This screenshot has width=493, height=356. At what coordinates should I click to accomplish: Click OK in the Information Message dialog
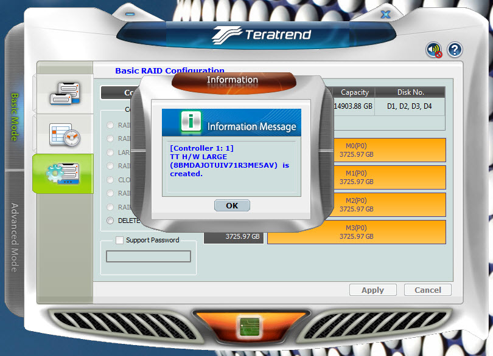(232, 205)
